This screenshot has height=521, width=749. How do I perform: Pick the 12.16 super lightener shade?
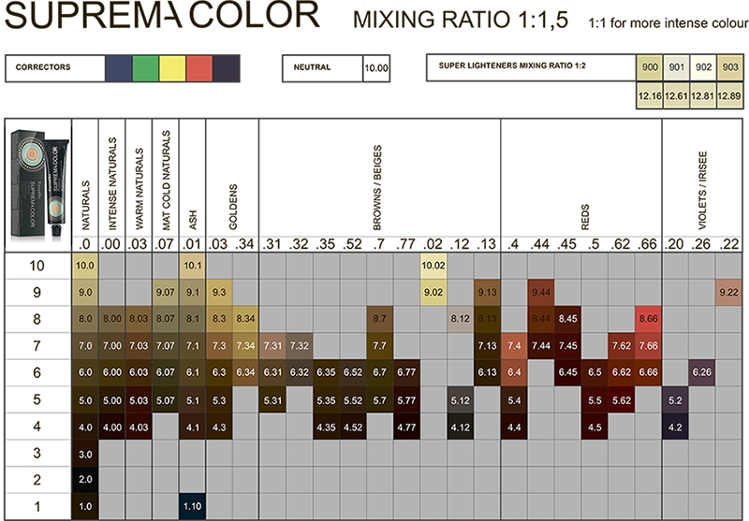click(650, 96)
